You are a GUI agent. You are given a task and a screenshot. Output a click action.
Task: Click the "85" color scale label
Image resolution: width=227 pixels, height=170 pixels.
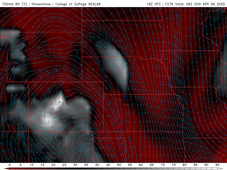tap(196, 165)
